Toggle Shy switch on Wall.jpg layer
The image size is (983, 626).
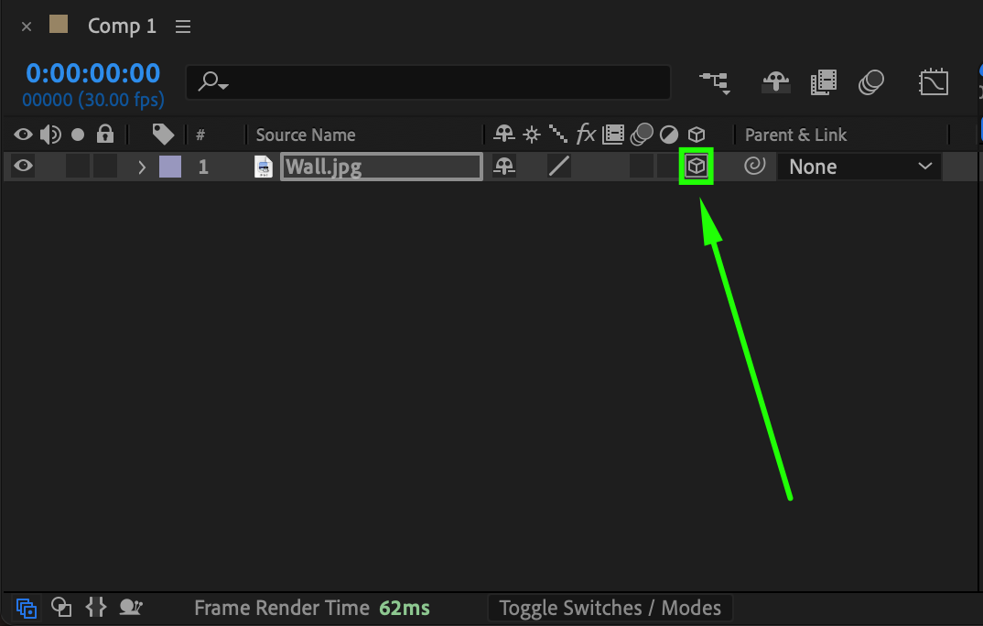(504, 166)
